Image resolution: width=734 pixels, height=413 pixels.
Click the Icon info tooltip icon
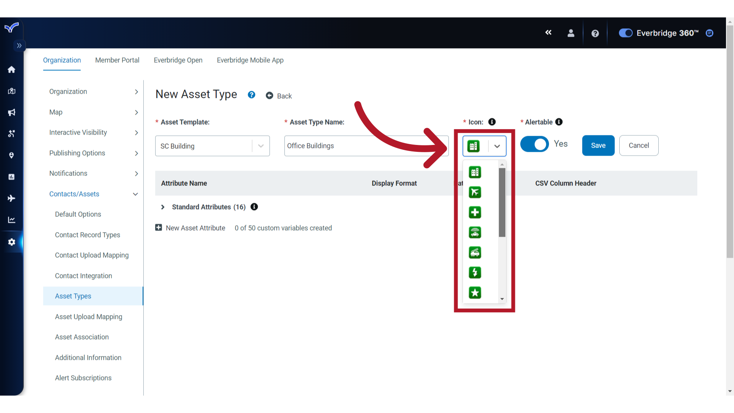point(492,122)
